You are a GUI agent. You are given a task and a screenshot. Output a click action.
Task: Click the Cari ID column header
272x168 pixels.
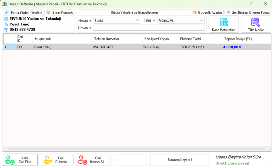(24, 39)
